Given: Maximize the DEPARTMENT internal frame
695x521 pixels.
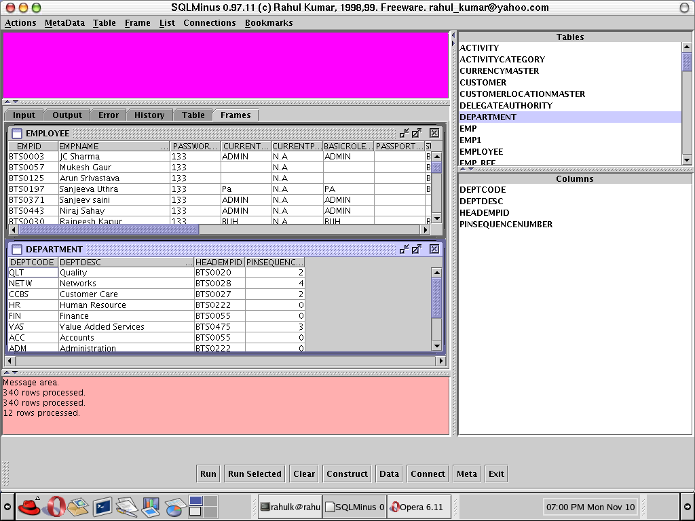Looking at the screenshot, I should click(x=417, y=250).
